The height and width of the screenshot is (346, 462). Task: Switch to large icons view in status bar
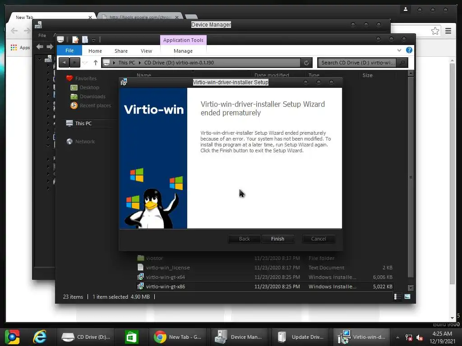point(407,296)
